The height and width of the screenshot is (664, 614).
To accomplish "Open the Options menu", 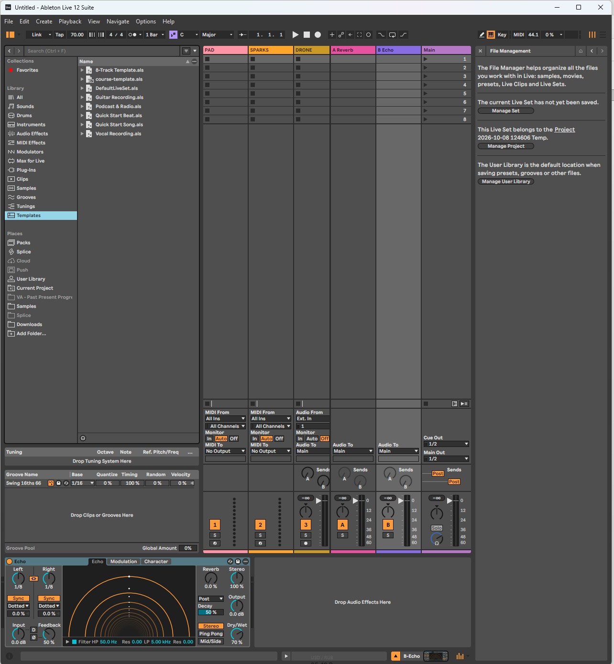I will [x=146, y=22].
